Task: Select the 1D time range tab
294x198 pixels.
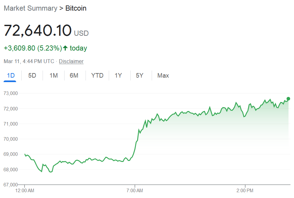Action: (x=11, y=76)
